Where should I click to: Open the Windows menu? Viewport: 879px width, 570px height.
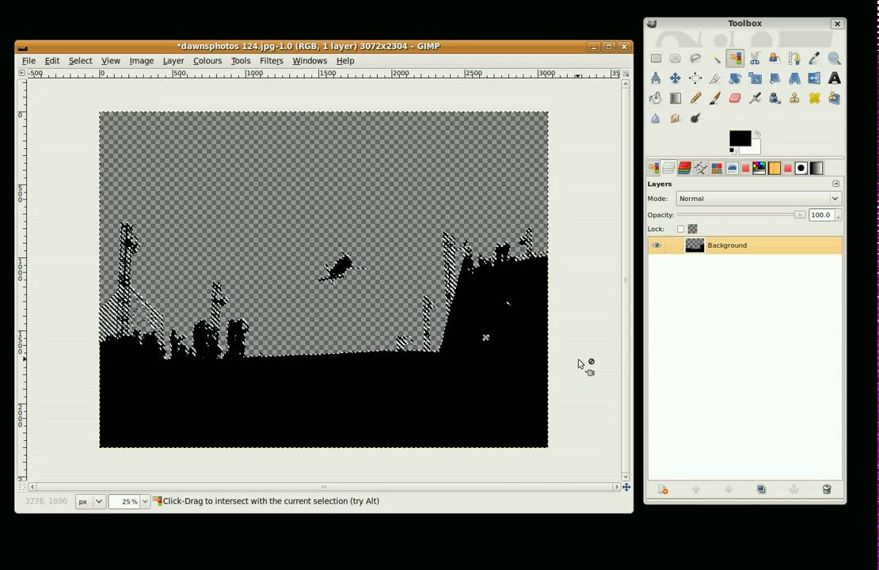[x=310, y=60]
